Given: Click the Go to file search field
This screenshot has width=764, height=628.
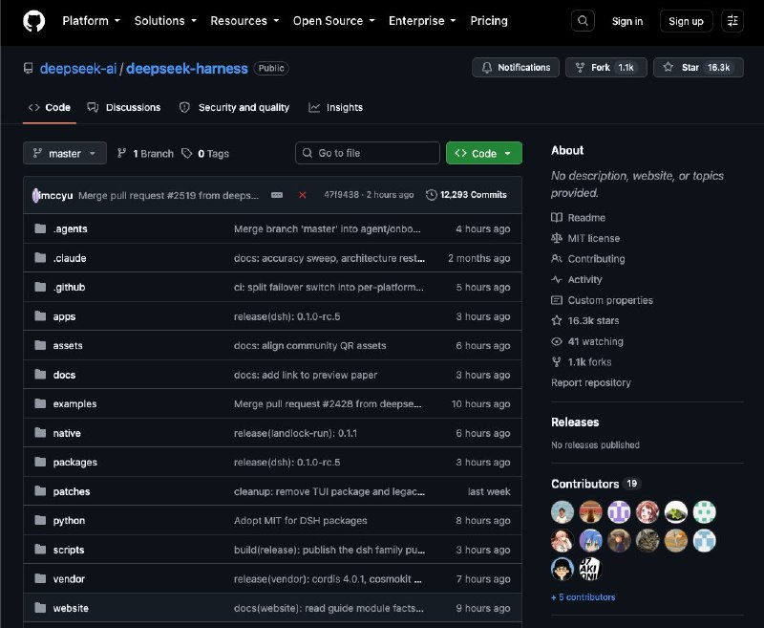Looking at the screenshot, I should coord(368,153).
